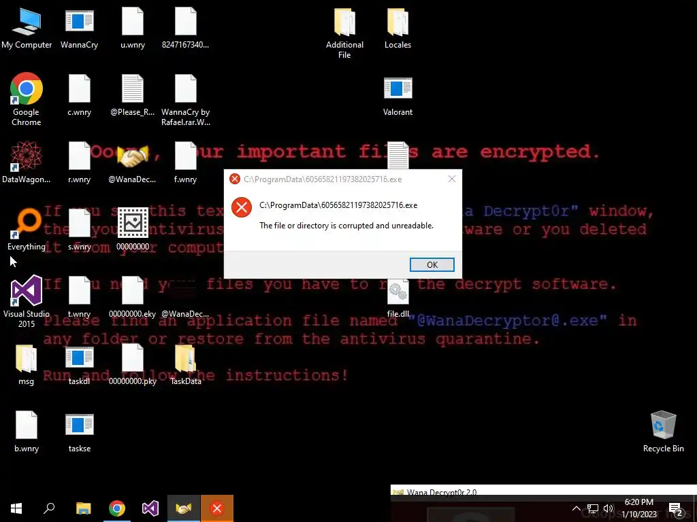
Task: Show hidden system tray icons
Action: tap(576, 508)
